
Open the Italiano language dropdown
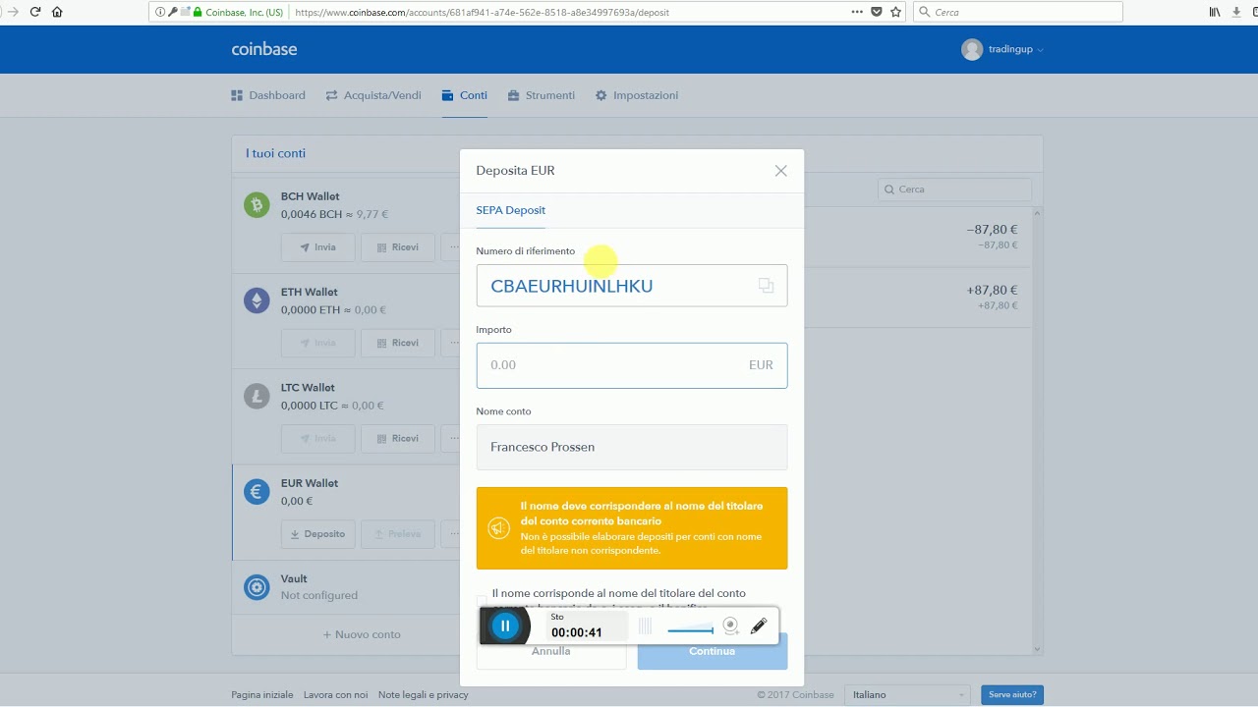(x=908, y=694)
